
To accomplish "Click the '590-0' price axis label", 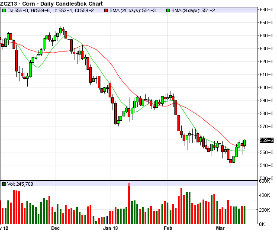I will 267,100.
